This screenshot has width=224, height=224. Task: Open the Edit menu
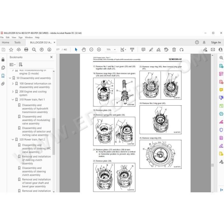[8, 37]
